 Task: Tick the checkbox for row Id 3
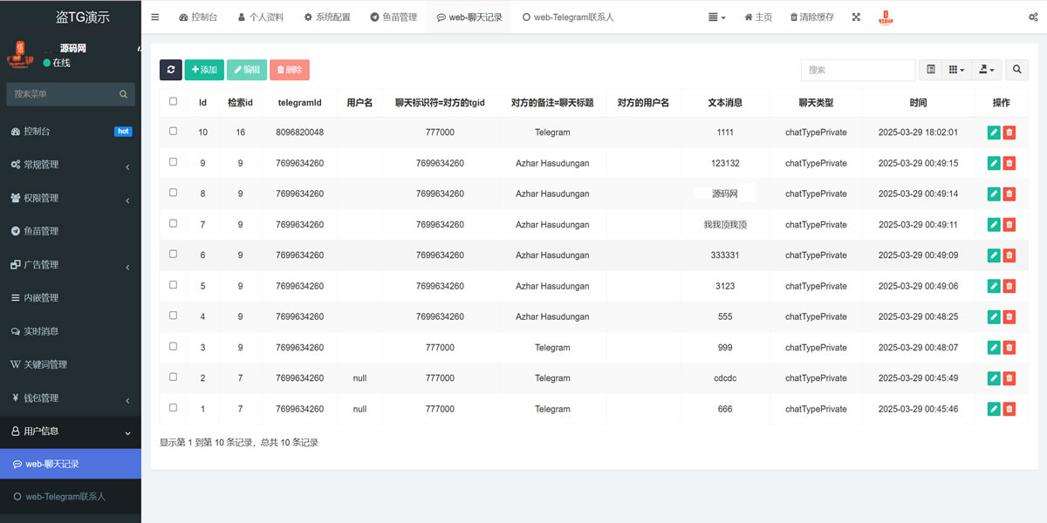tap(173, 346)
